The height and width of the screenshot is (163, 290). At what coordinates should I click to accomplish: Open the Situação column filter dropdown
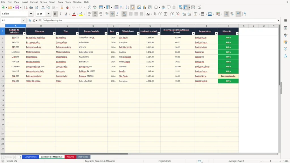pyautogui.click(x=237, y=33)
